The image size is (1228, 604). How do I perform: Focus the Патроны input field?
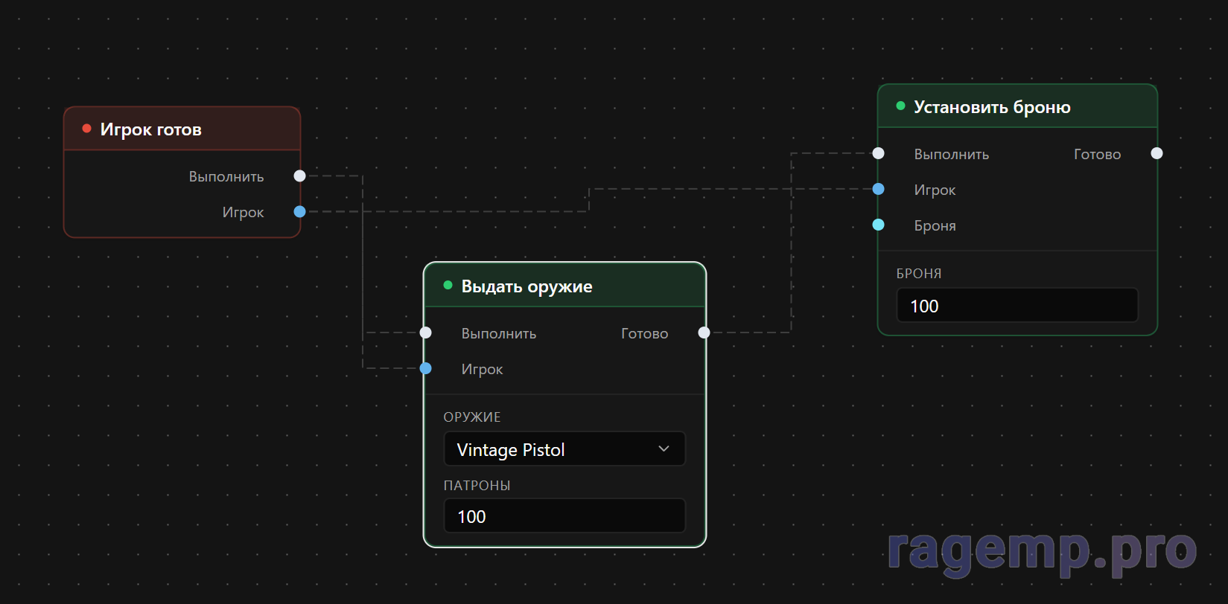(x=564, y=516)
